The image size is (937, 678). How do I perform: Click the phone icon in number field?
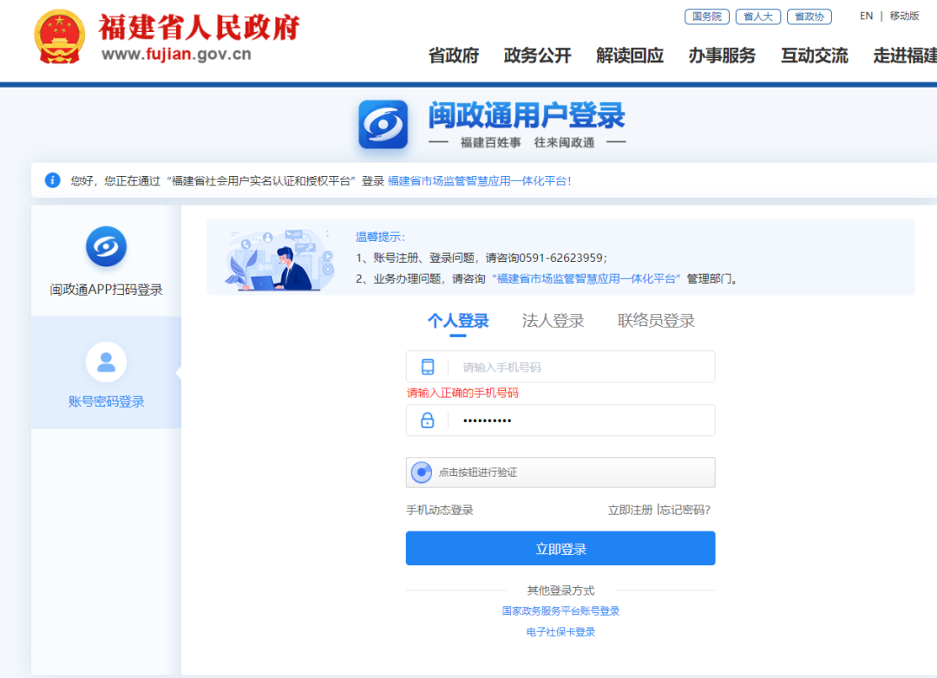(427, 367)
